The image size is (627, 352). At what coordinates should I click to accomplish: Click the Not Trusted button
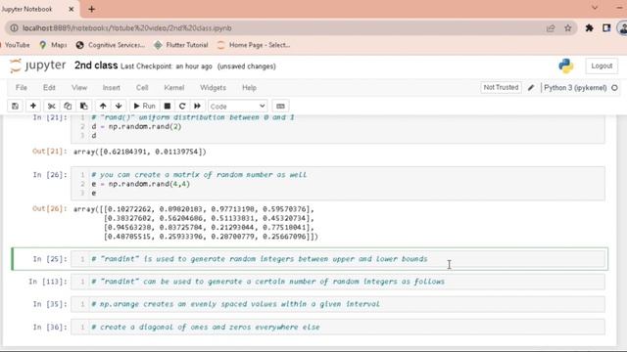point(501,87)
